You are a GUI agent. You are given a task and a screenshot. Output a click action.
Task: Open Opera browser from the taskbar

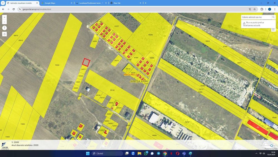pos(178,153)
